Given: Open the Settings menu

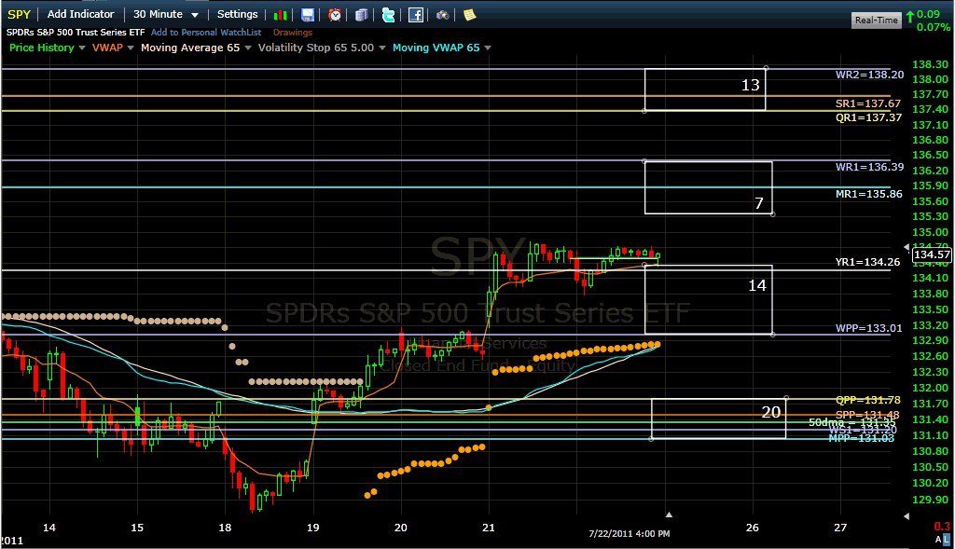Looking at the screenshot, I should click(x=238, y=14).
